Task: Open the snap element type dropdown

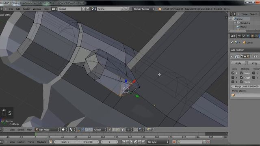Action: (x=141, y=130)
